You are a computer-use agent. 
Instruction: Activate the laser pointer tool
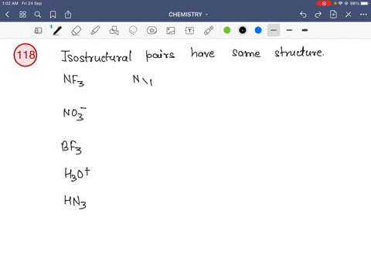209,30
